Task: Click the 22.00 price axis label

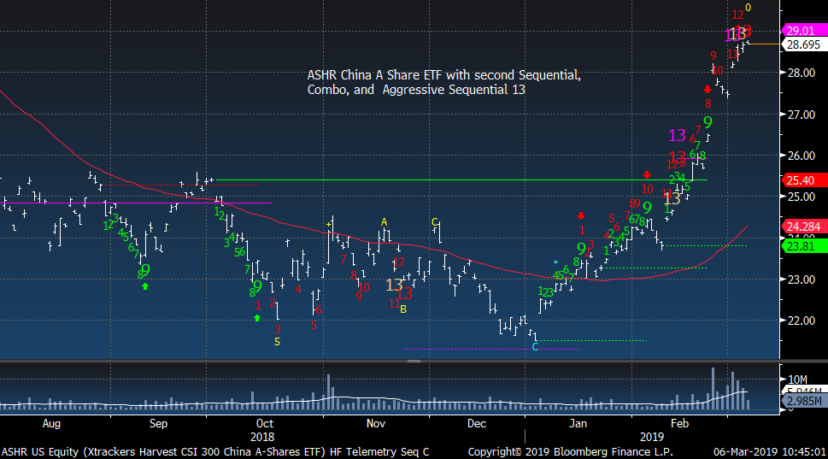Action: pos(801,321)
